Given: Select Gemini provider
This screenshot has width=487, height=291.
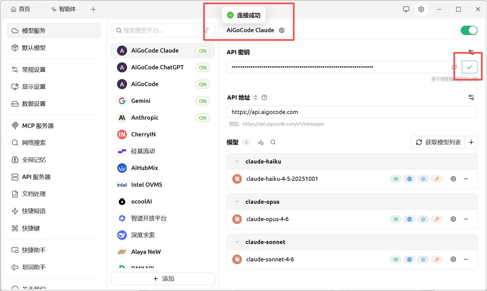Looking at the screenshot, I should [163, 101].
